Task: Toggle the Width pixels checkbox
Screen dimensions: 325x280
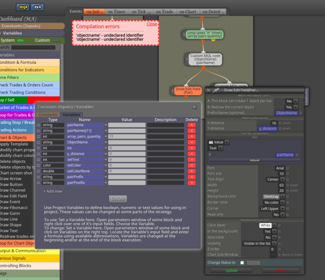Action: [287, 185]
